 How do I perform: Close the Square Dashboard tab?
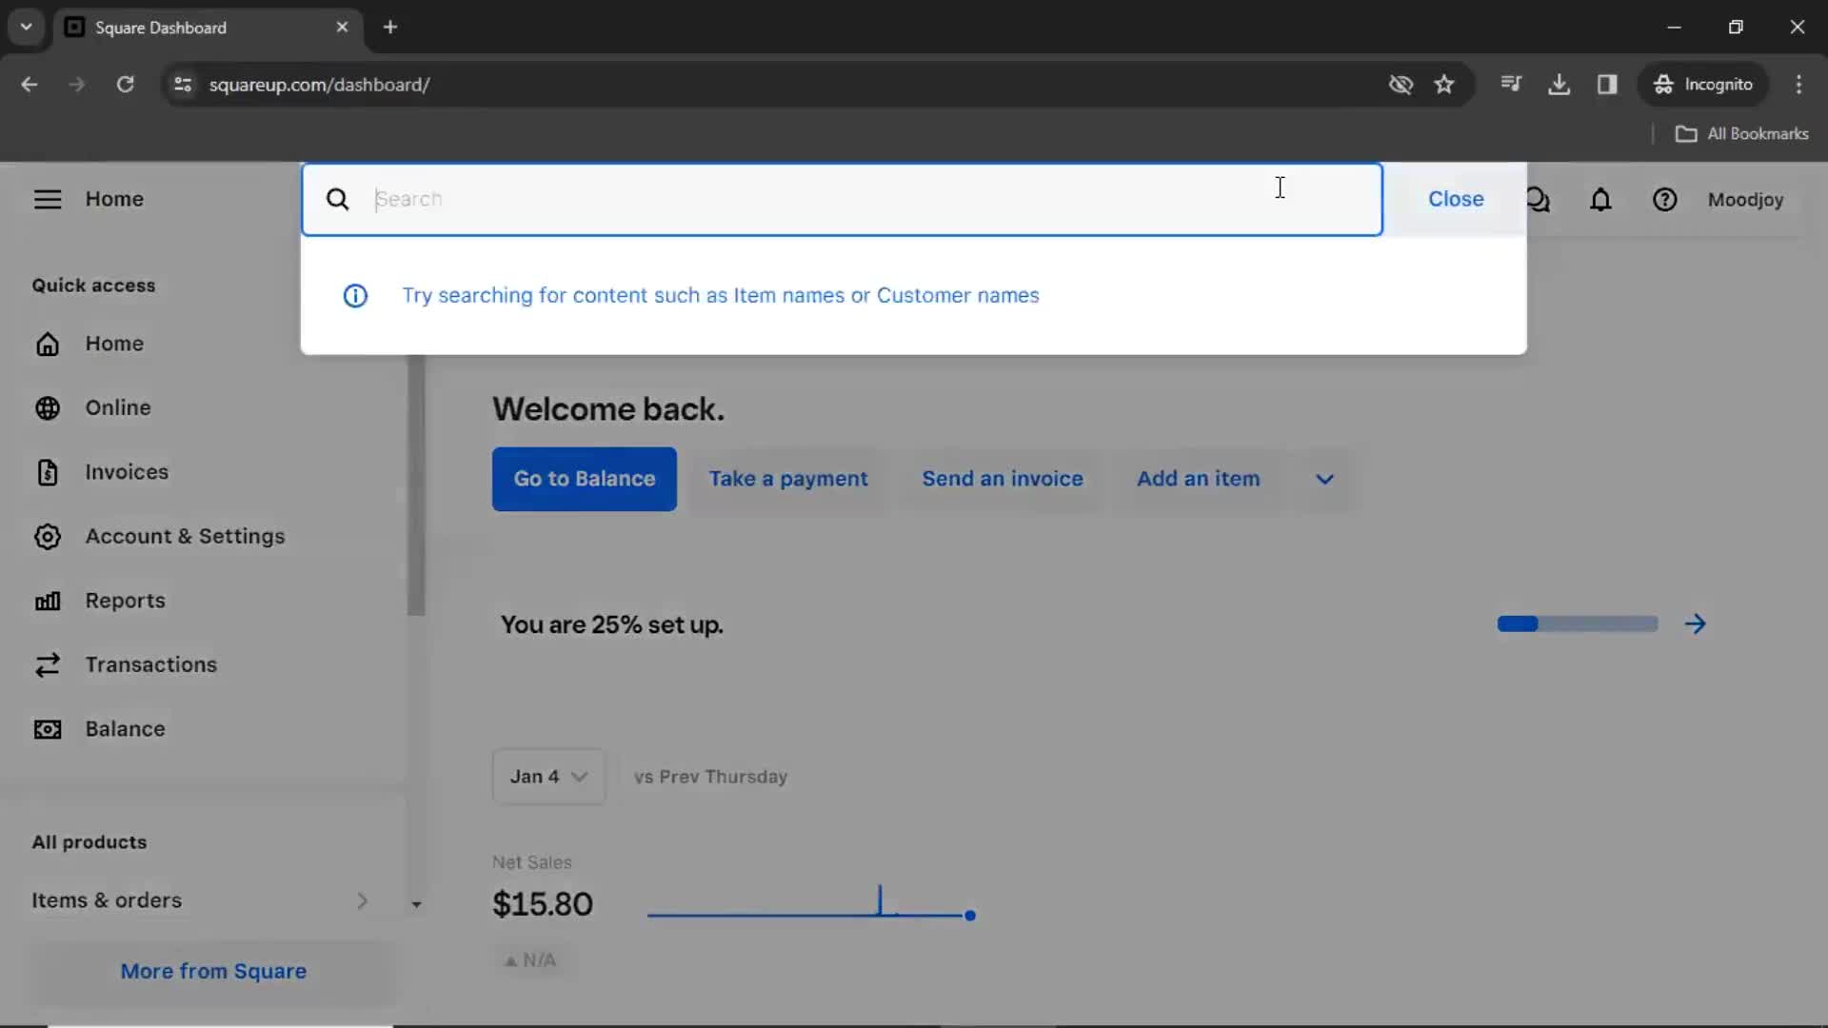click(x=342, y=28)
